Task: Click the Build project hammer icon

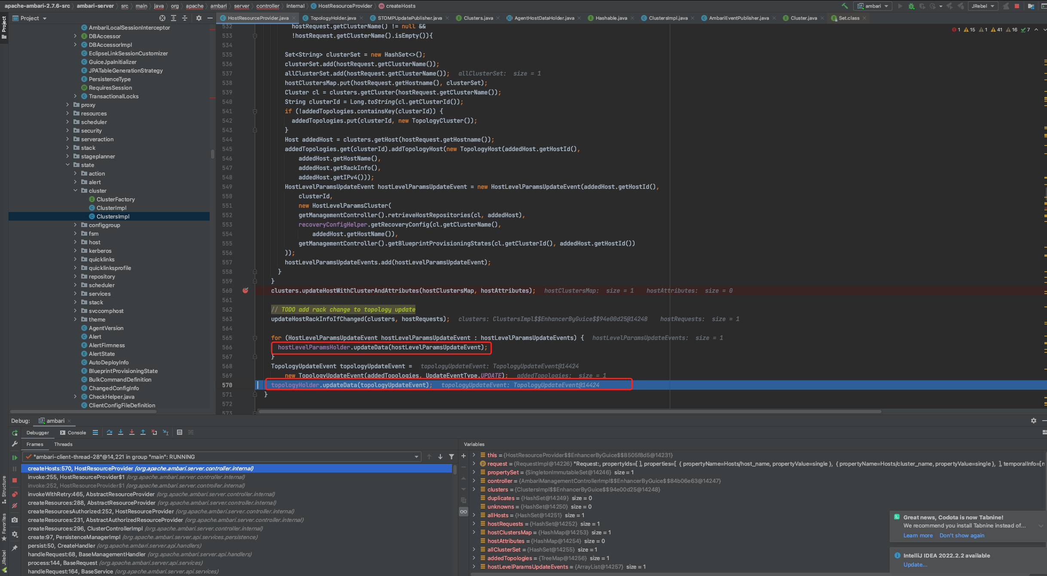Action: pyautogui.click(x=844, y=6)
